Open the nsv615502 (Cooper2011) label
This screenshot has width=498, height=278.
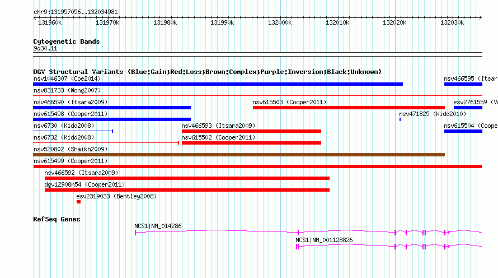(x=218, y=137)
